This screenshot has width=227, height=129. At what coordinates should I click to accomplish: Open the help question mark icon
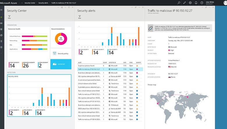coord(202,3)
